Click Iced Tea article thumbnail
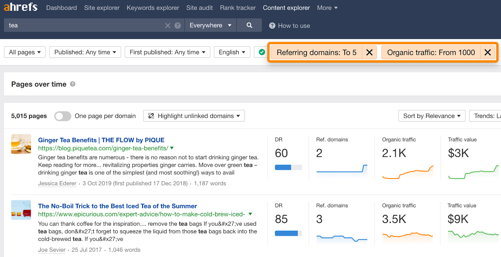The width and height of the screenshot is (501, 257). tap(21, 210)
